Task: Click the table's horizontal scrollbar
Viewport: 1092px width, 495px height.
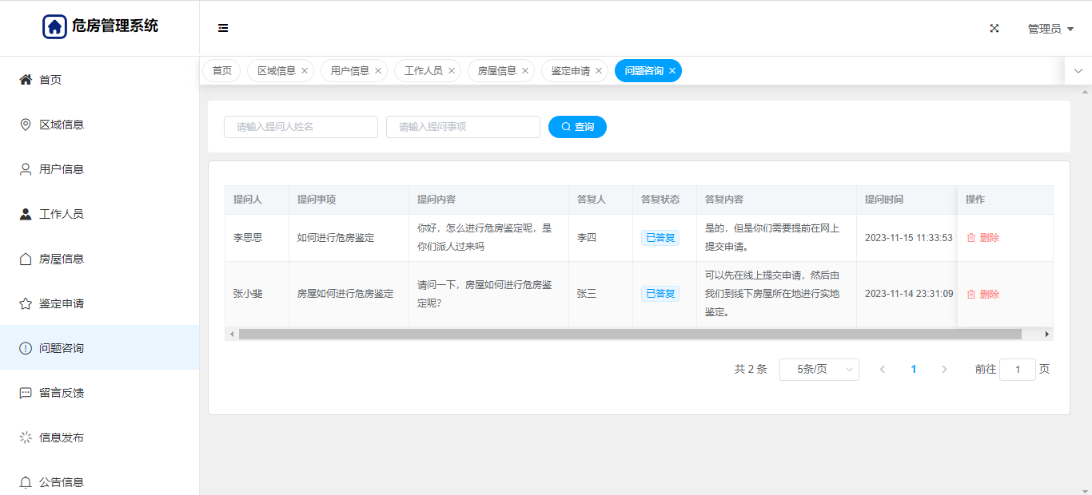Action: [630, 334]
